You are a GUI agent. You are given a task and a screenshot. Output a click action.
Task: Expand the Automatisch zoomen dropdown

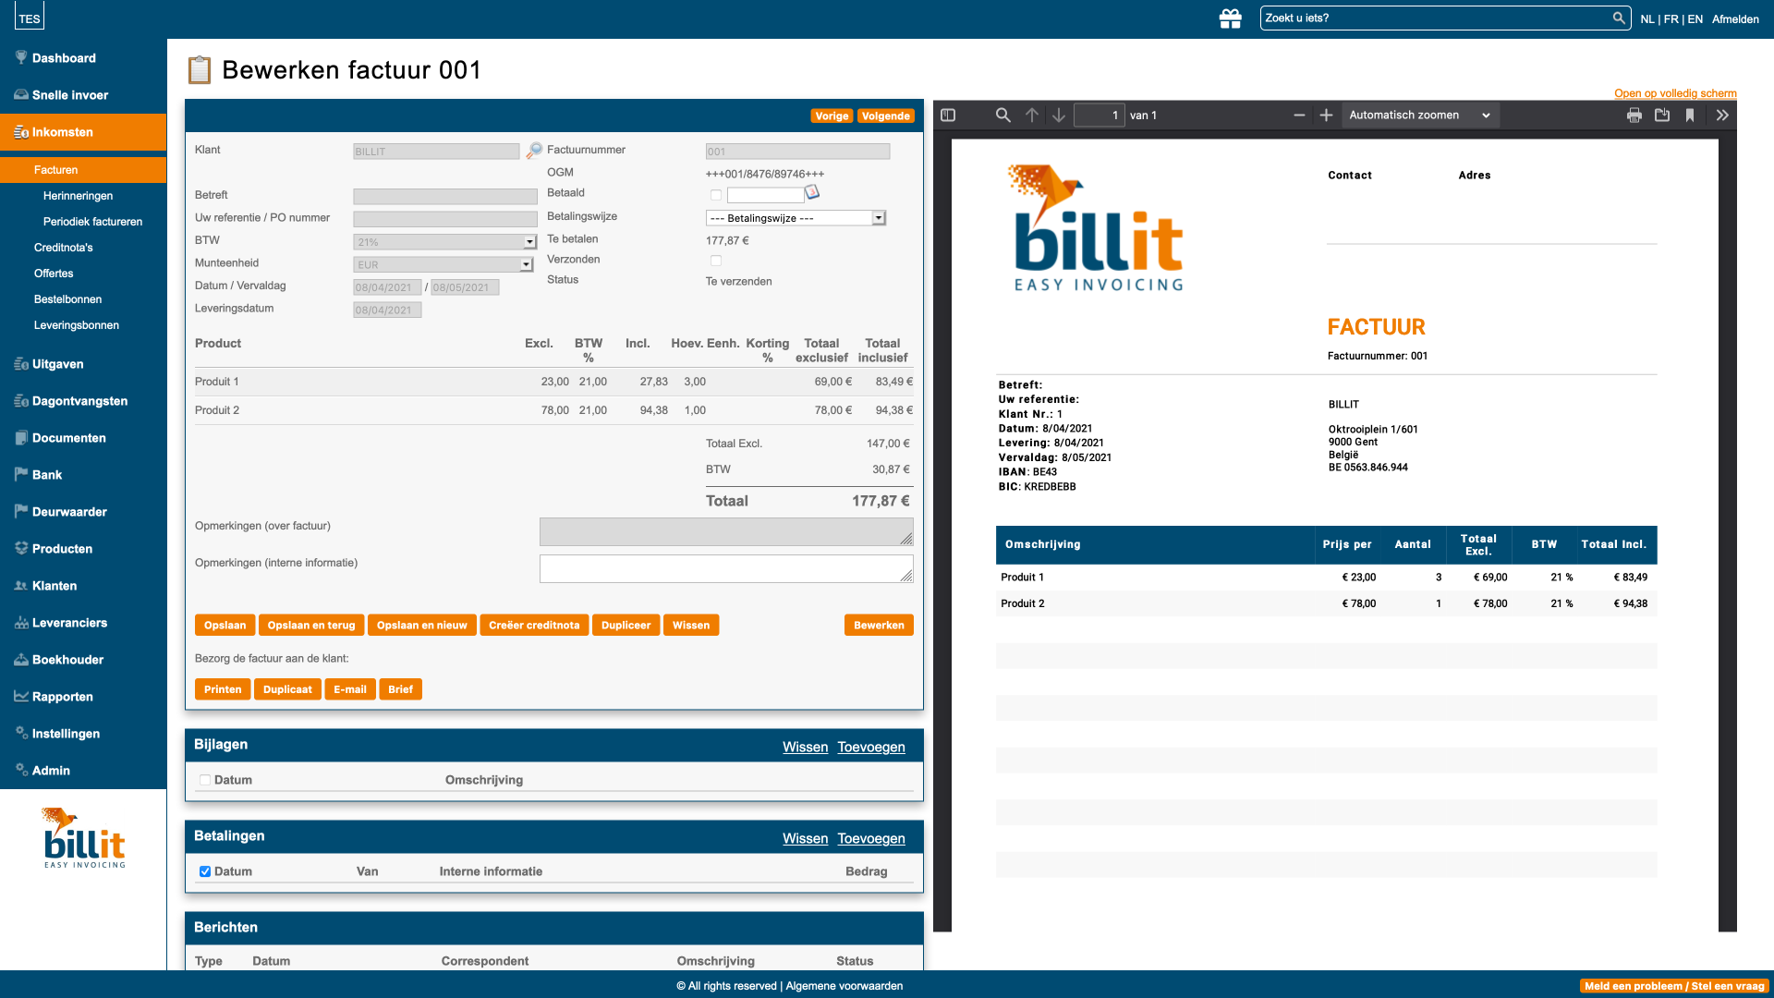[1419, 116]
